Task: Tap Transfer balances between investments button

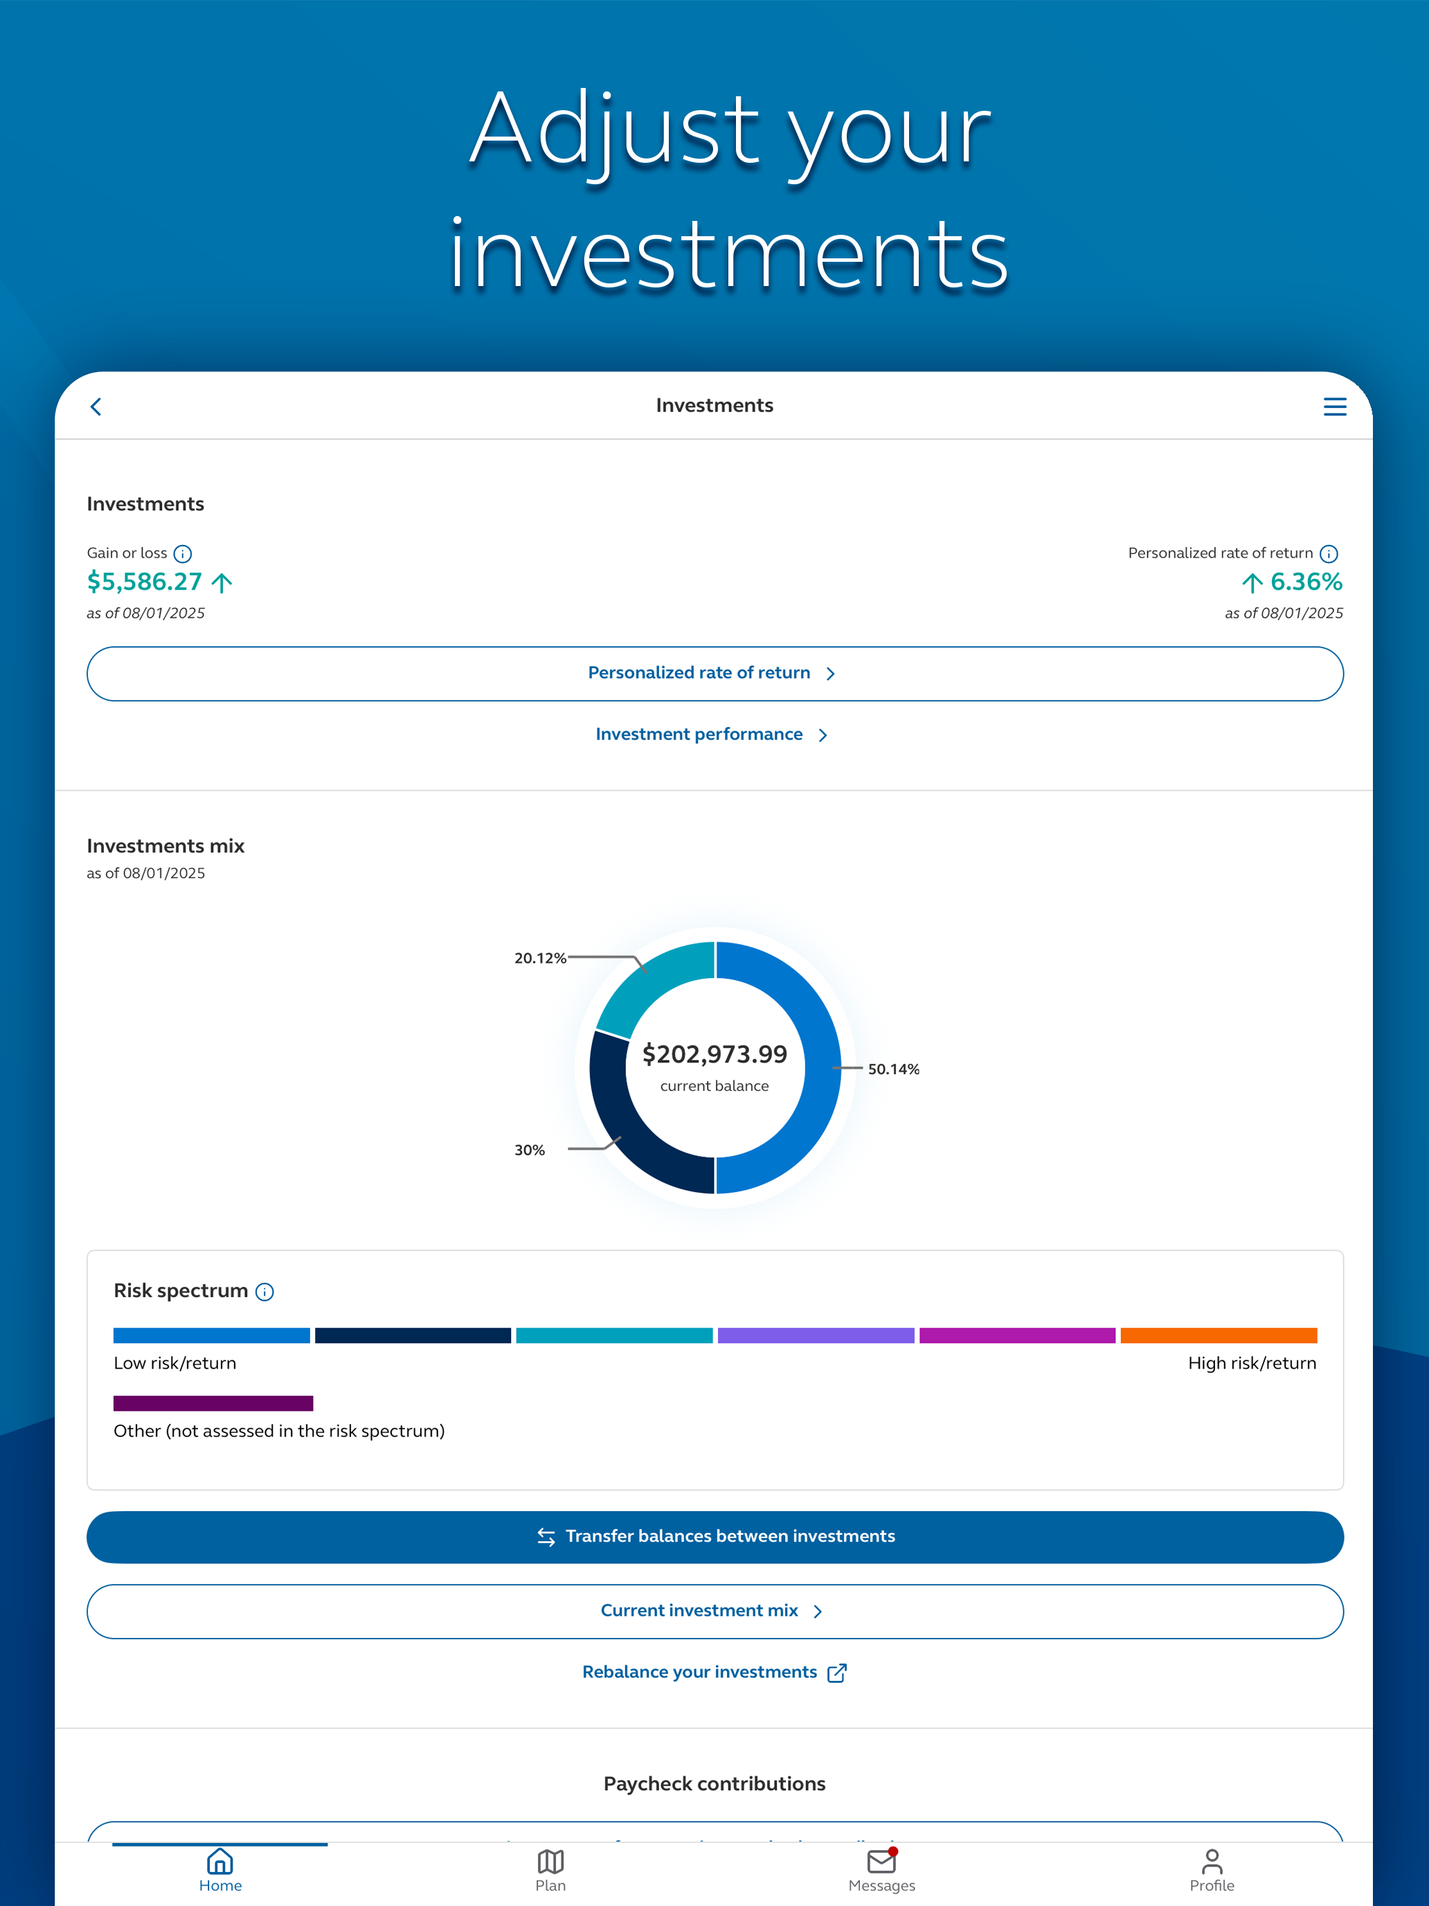Action: [715, 1538]
